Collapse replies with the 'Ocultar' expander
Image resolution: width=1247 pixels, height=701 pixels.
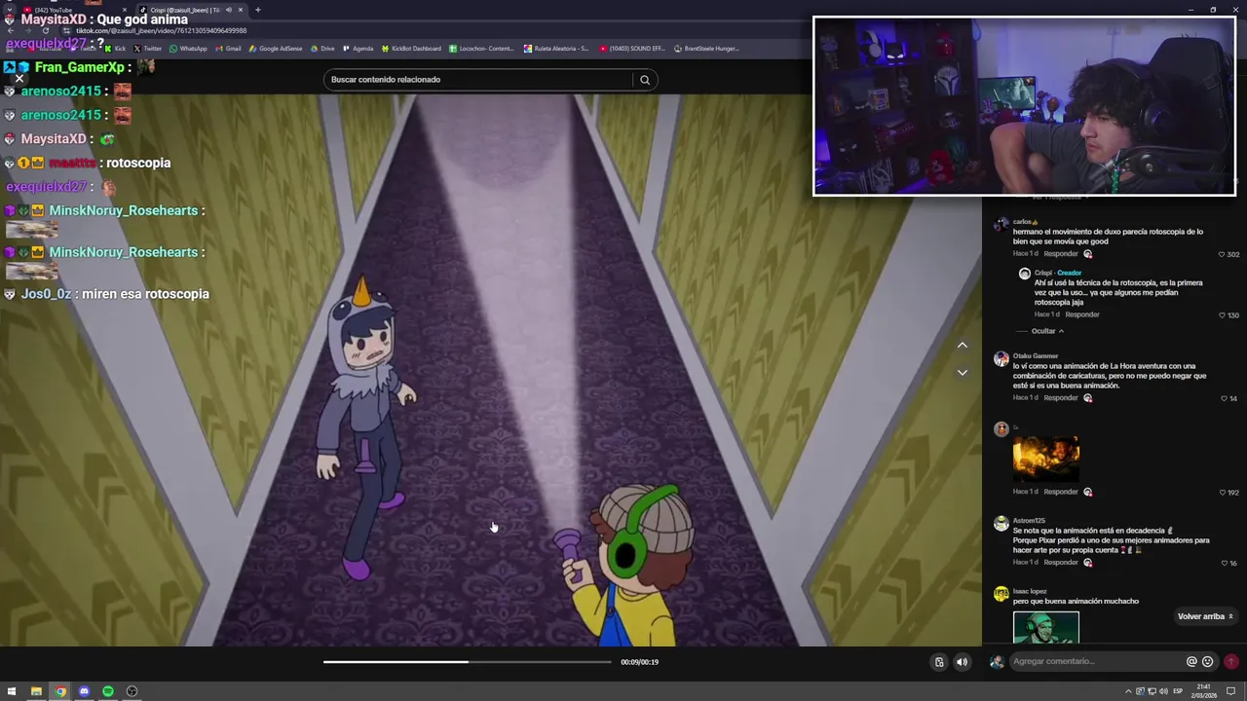click(x=1047, y=331)
